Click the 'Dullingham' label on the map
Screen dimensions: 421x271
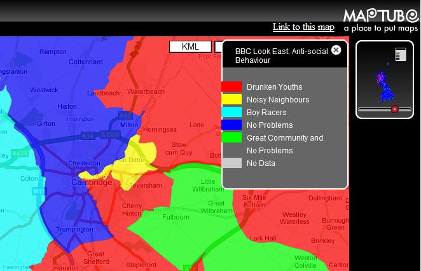325,198
